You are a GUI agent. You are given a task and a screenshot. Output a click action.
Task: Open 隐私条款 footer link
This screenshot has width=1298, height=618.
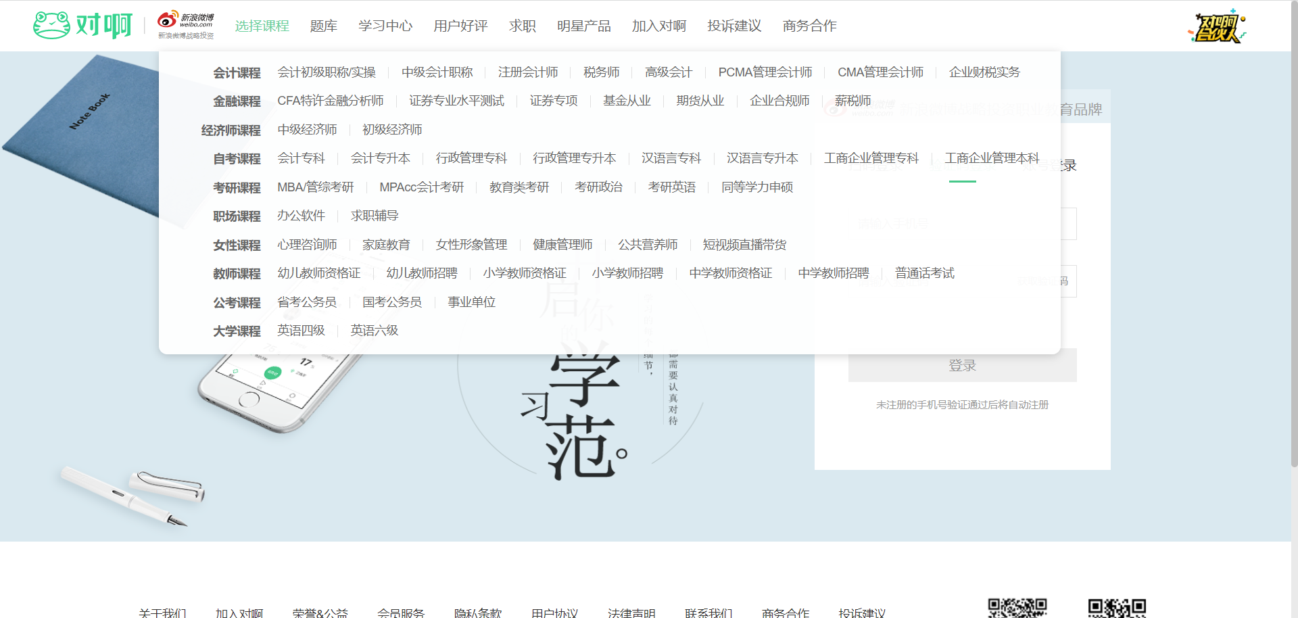pos(478,613)
